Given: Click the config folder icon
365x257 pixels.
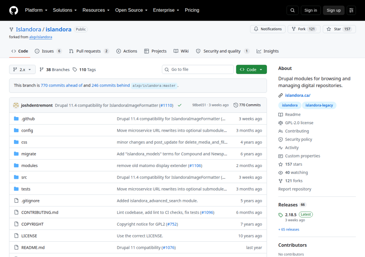Looking at the screenshot, I should [x=16, y=130].
